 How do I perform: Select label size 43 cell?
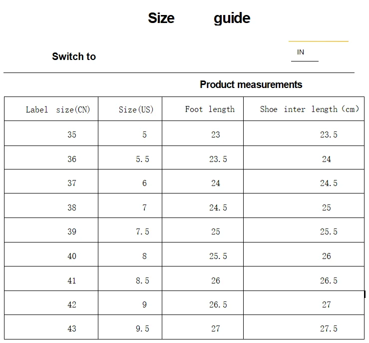[x=51, y=327]
